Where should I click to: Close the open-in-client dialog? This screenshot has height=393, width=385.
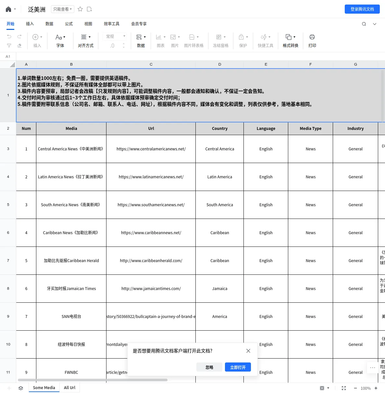click(248, 351)
